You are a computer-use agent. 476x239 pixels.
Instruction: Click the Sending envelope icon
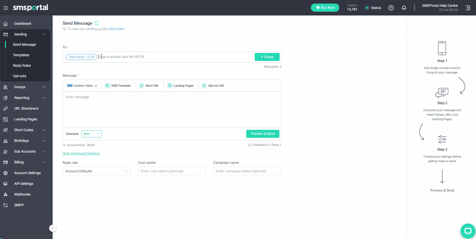pos(5,34)
